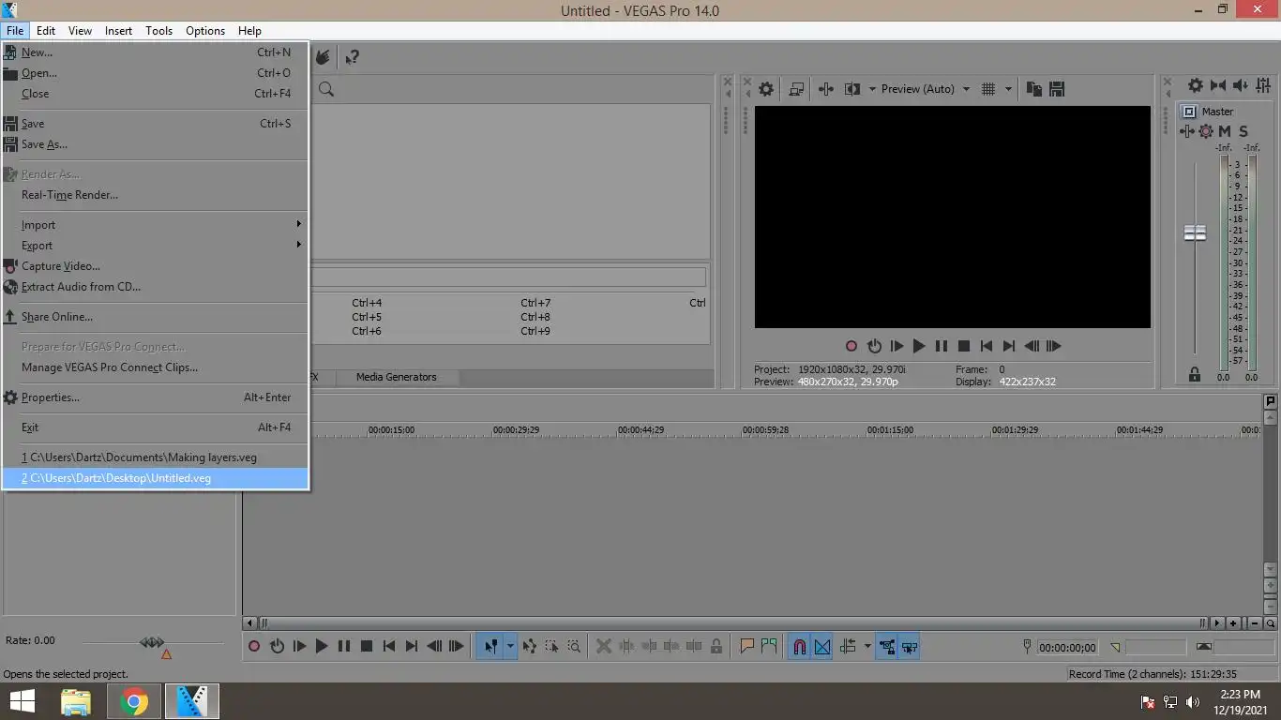The image size is (1281, 720).
Task: Click Record in timeline transport bar
Action: pos(254,646)
